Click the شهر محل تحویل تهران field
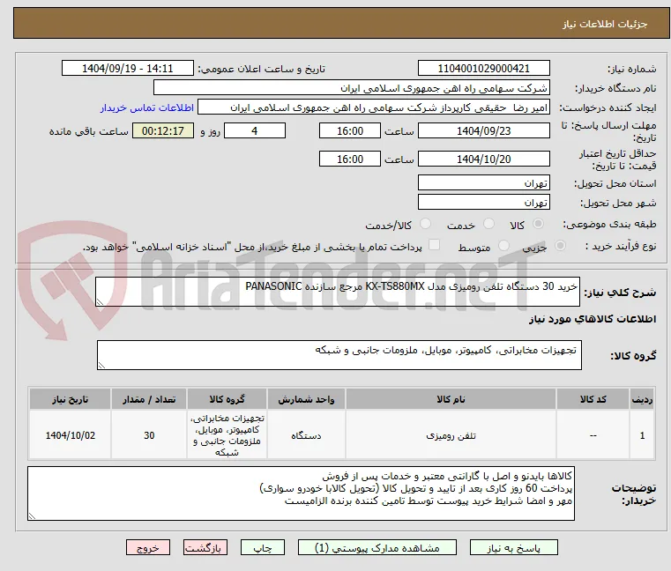This screenshot has height=571, width=671. (x=483, y=202)
